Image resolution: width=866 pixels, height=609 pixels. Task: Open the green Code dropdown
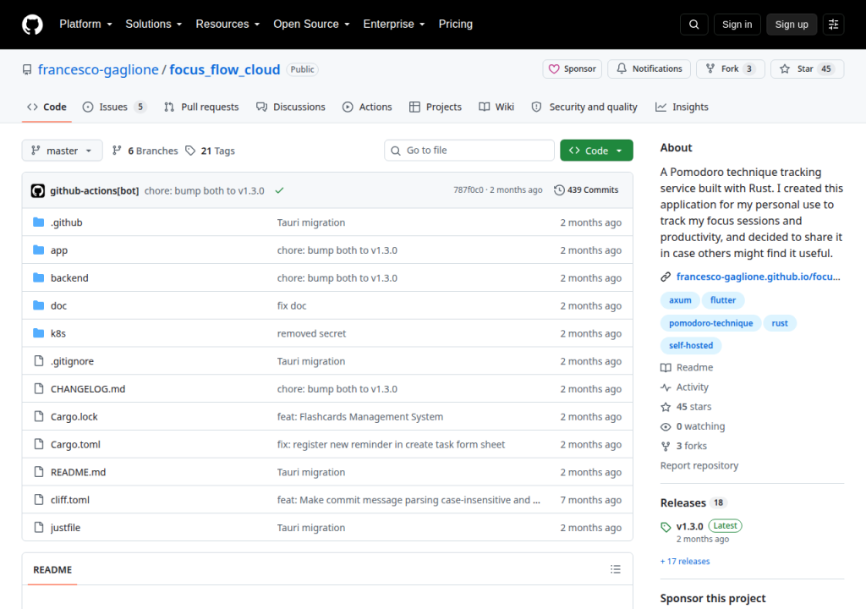pyautogui.click(x=596, y=151)
